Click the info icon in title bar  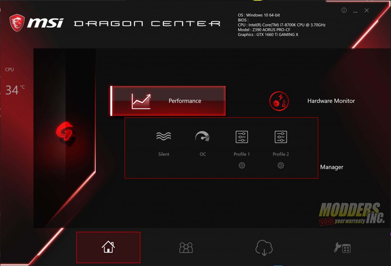coord(344,10)
